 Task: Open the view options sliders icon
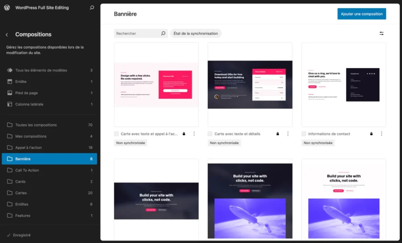click(x=382, y=33)
